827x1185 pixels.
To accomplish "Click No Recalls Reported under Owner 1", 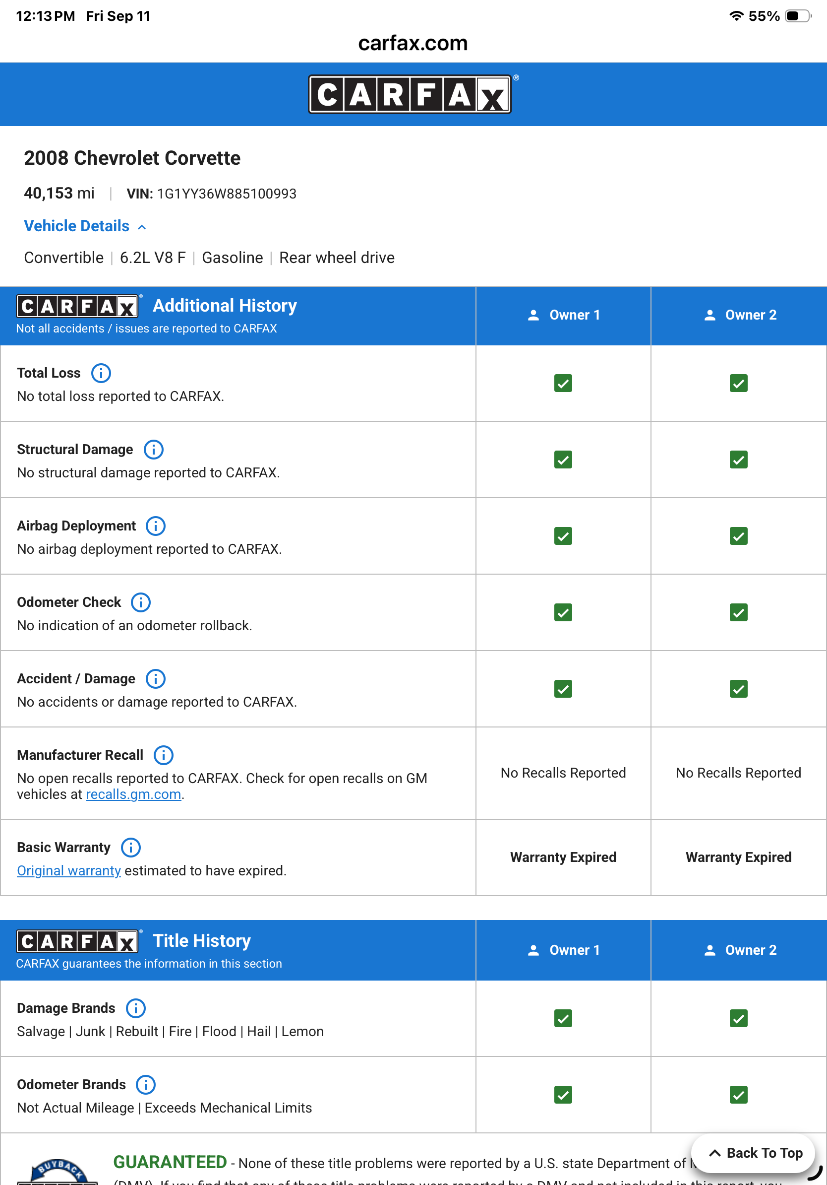I will pyautogui.click(x=563, y=773).
